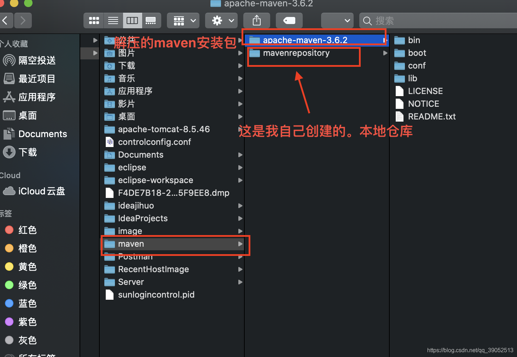The height and width of the screenshot is (357, 517).
Task: Expand mavenrepository with its disclosure arrow
Action: point(385,53)
